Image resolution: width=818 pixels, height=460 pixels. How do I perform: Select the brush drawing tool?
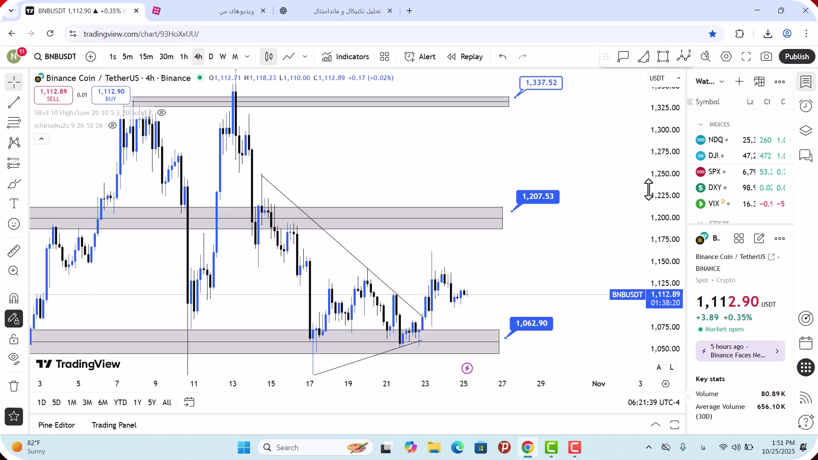click(14, 184)
